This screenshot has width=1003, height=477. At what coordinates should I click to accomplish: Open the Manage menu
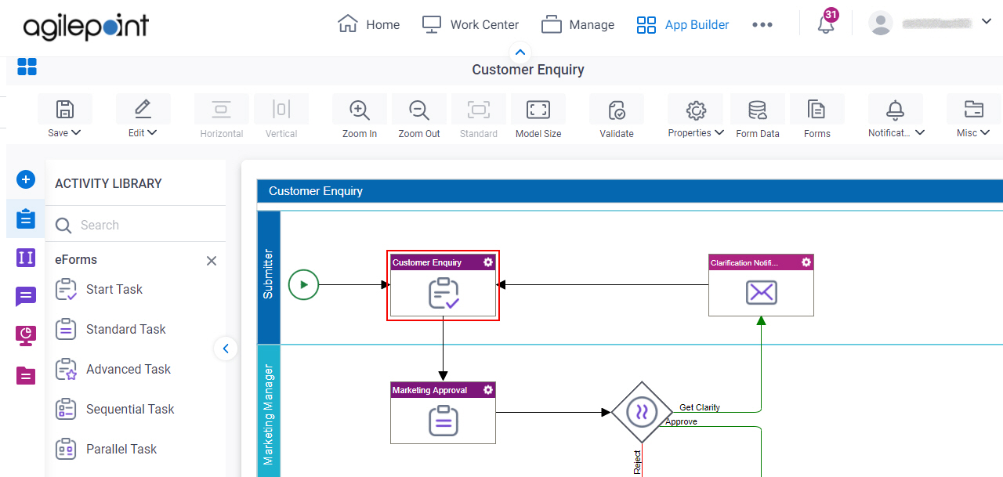[x=578, y=24]
